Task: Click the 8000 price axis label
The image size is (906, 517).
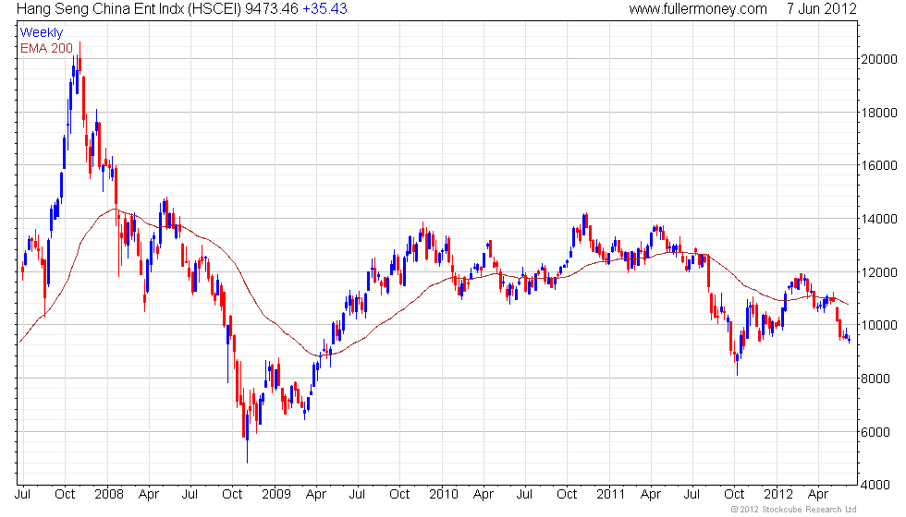Action: point(875,379)
